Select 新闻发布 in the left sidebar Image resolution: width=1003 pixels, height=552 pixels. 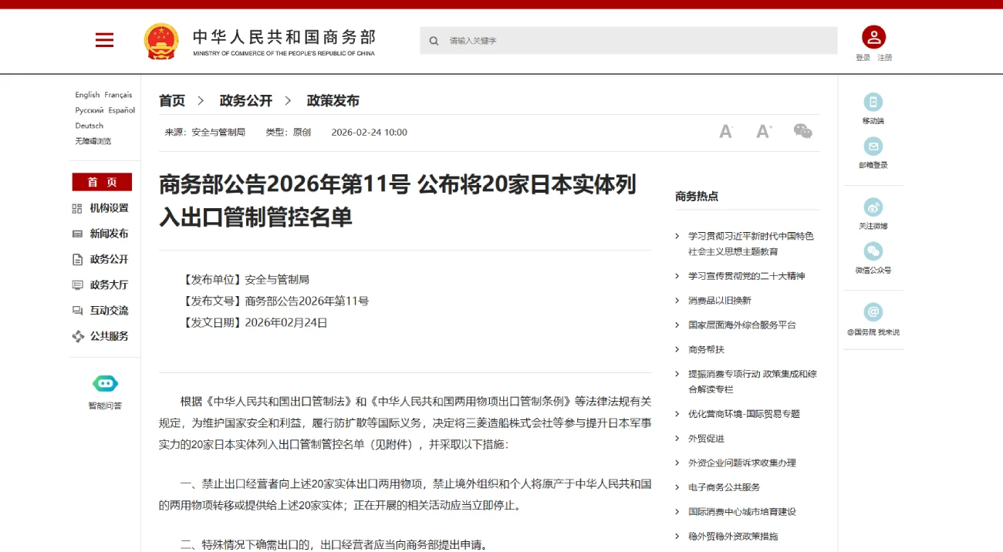pos(109,234)
